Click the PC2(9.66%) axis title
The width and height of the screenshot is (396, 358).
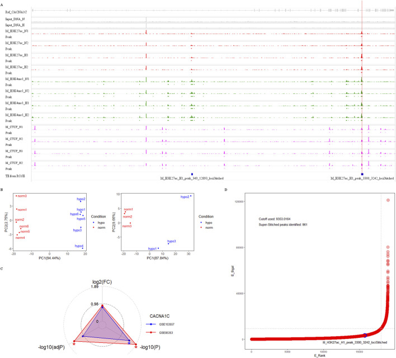(114, 222)
